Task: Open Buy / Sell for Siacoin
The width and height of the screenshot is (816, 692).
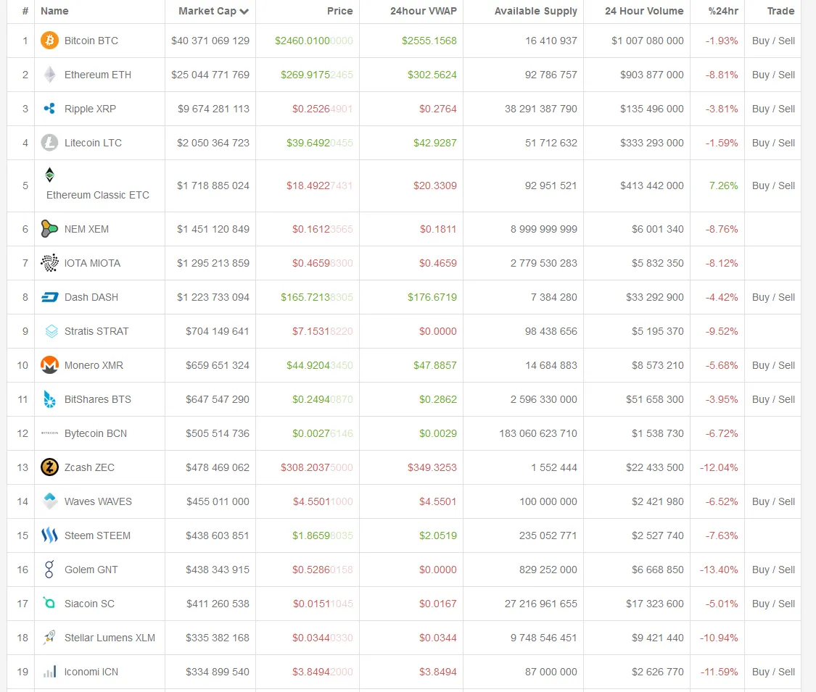Action: coord(773,604)
